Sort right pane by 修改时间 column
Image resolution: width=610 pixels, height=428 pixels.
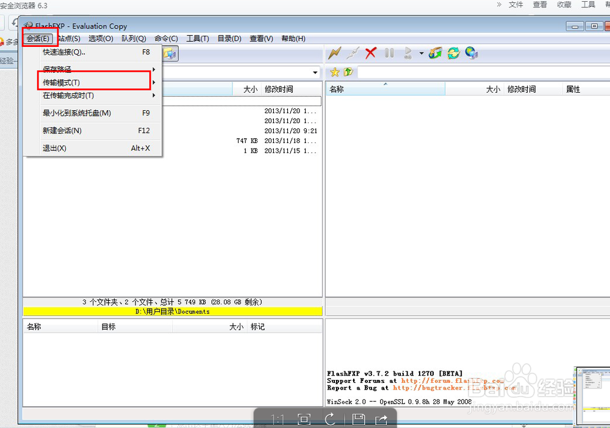[533, 89]
